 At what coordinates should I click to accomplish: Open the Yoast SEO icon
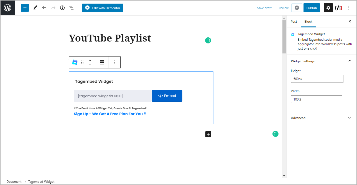coord(339,8)
